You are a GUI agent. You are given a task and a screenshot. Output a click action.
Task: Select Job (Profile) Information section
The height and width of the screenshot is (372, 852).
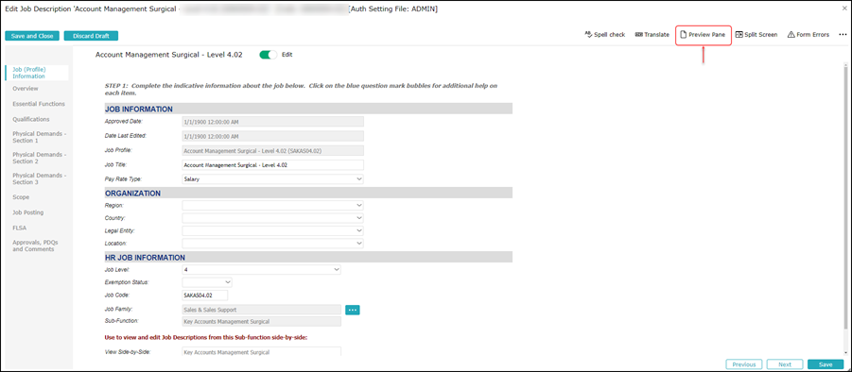coord(37,73)
